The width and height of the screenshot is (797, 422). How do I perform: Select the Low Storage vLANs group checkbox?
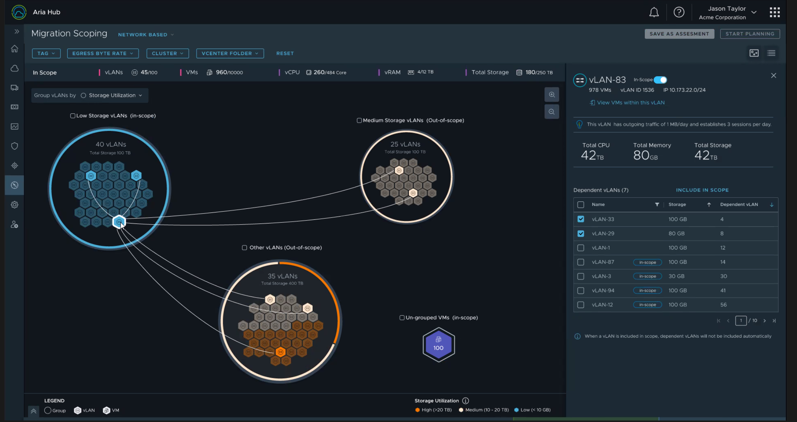click(x=73, y=116)
